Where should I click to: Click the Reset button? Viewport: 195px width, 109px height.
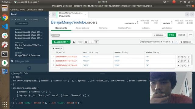click(182, 35)
